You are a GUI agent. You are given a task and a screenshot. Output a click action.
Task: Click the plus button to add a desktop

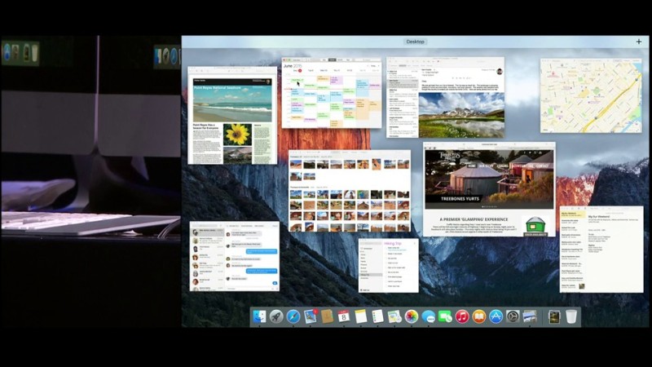[639, 42]
